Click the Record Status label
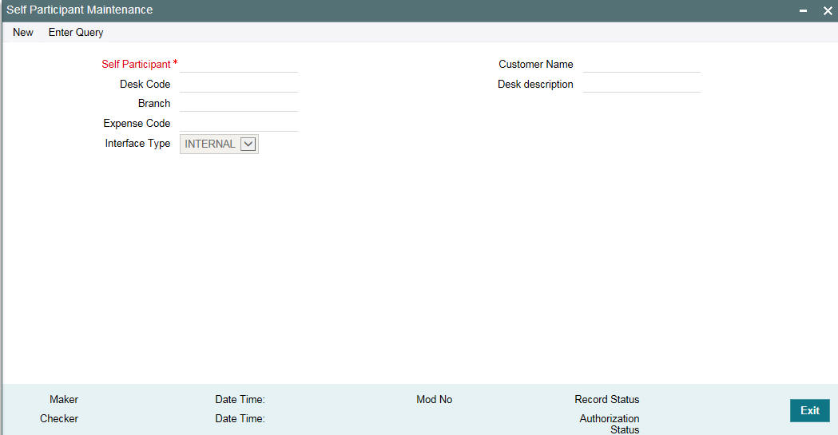The image size is (838, 435). pos(606,399)
